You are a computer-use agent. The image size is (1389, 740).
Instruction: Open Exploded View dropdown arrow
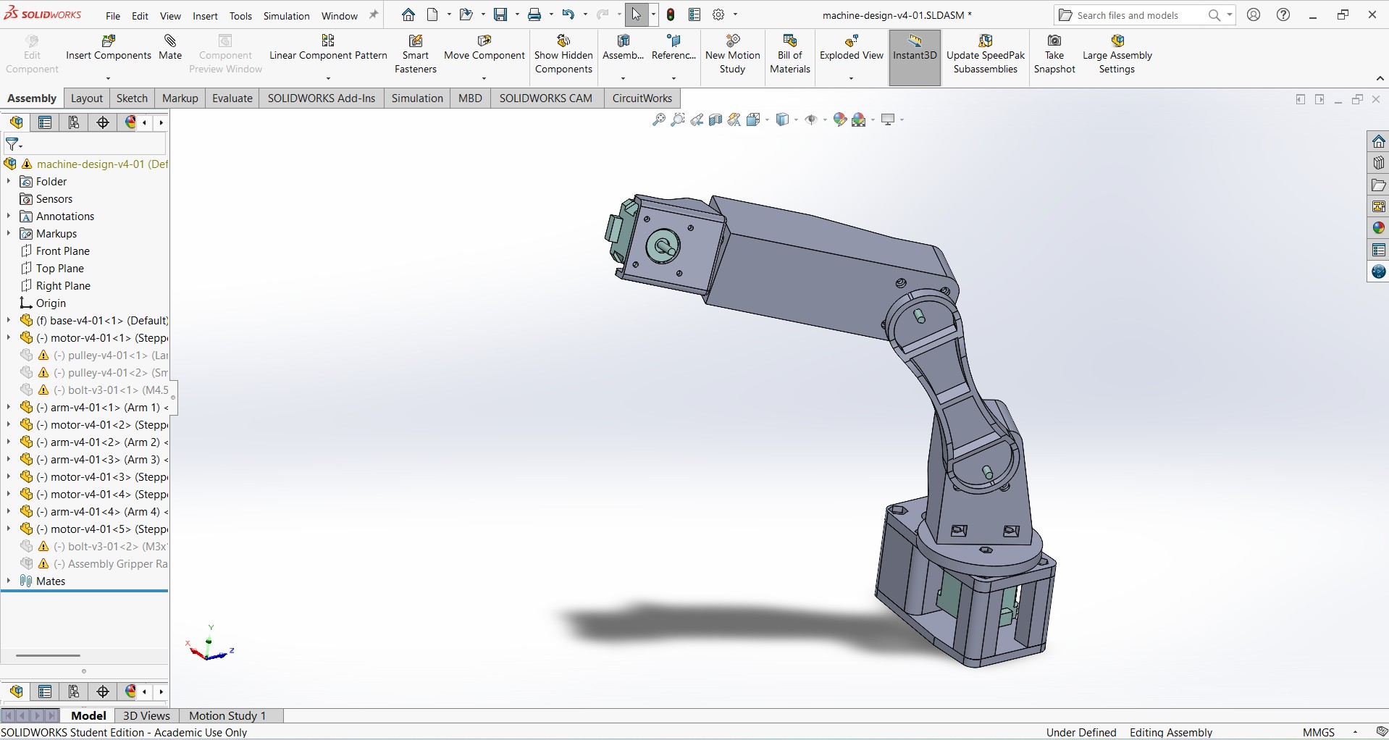(851, 78)
